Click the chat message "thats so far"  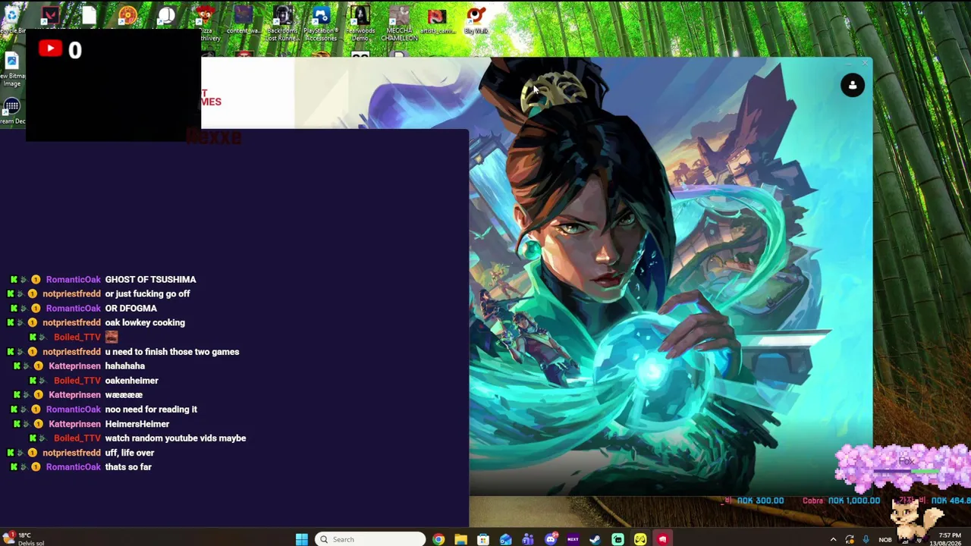(128, 467)
